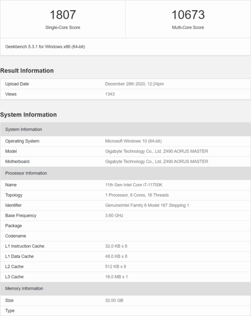Viewport: 251px width, 316px height.
Task: Select 'Microsoft Windows 10 (64-bit)' value
Action: pyautogui.click(x=133, y=141)
